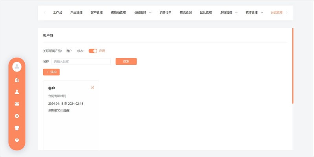Screen dimensions: 314x157
Task: Expand the 仓储服务 dropdown arrow
Action: (150, 13)
